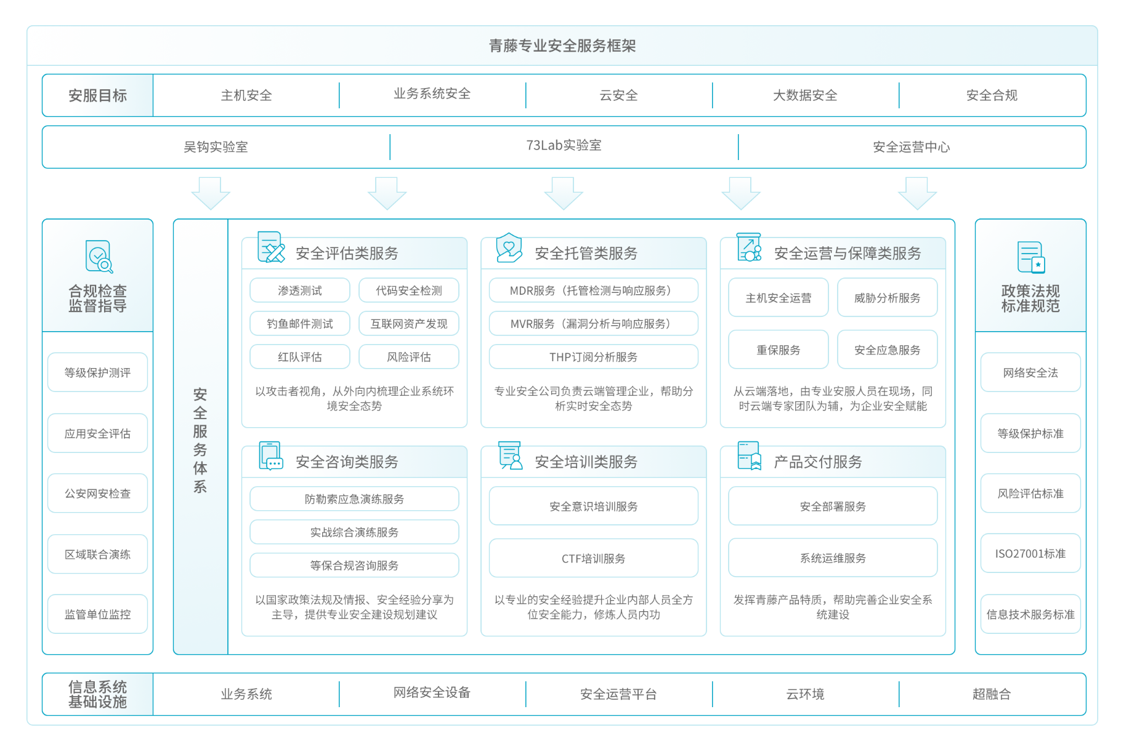The height and width of the screenshot is (741, 1137).
Task: Click the 安服目标 header label
Action: pos(98,95)
